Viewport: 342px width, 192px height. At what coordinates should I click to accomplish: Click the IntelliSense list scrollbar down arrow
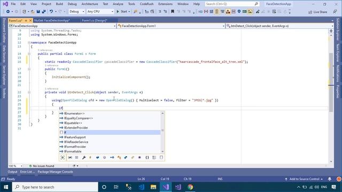coord(162,151)
